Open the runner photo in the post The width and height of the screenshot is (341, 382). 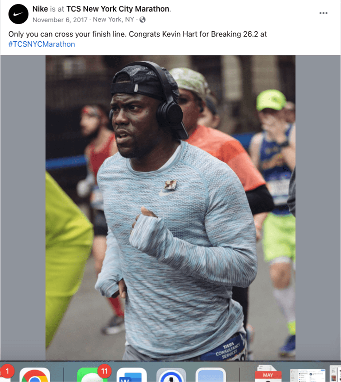pyautogui.click(x=170, y=208)
